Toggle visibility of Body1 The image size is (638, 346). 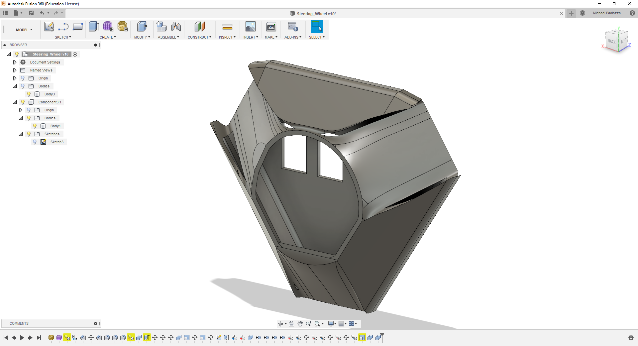35,126
